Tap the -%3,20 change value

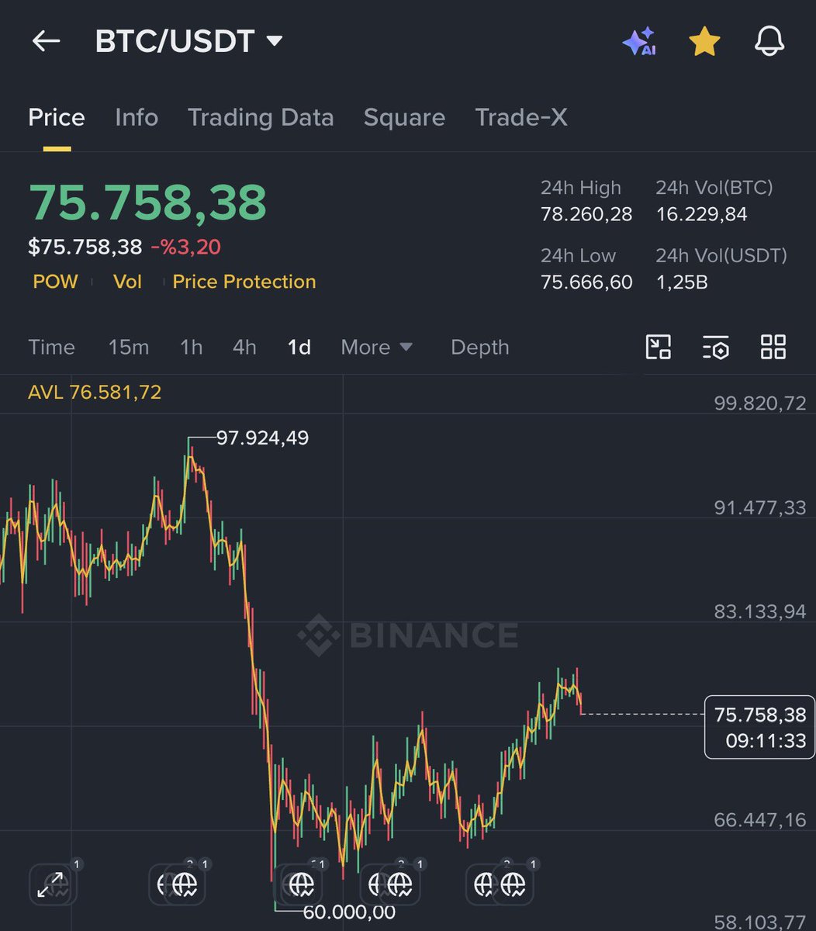185,247
